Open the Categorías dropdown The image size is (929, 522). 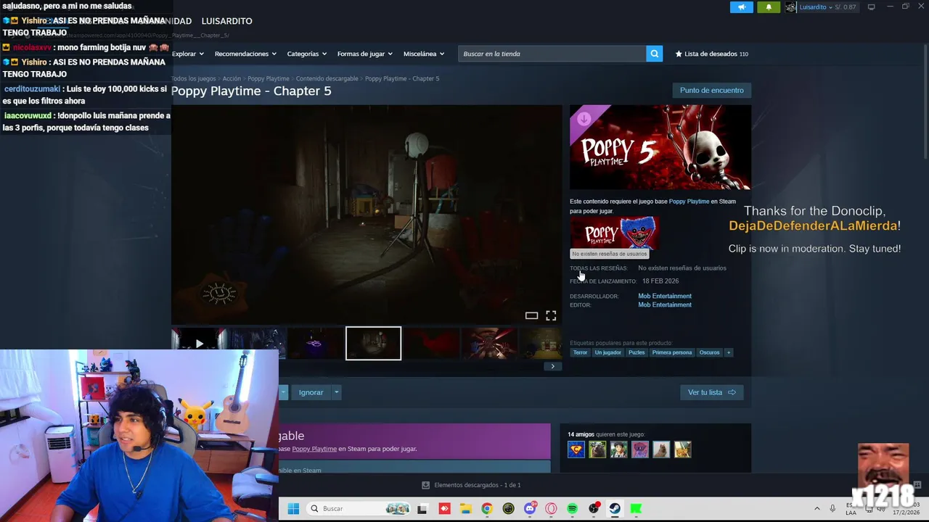coord(306,54)
